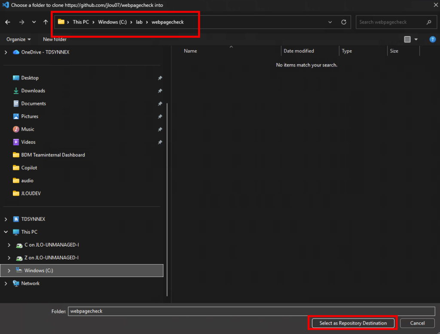Image resolution: width=440 pixels, height=334 pixels.
Task: Open the Copilot folder
Action: (x=29, y=168)
